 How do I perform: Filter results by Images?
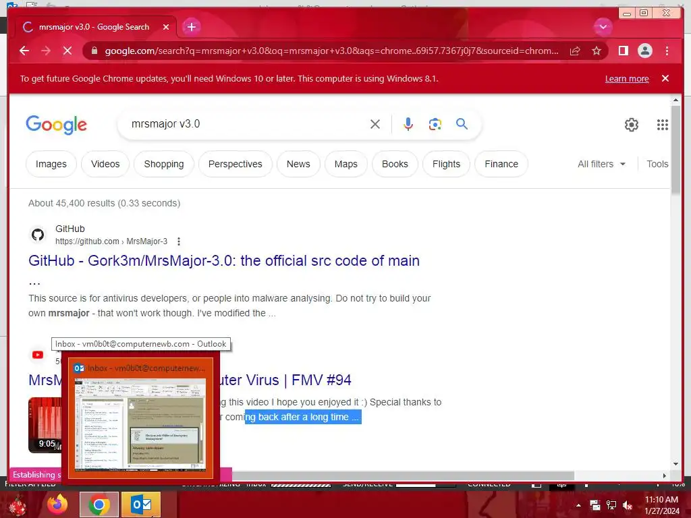point(51,164)
